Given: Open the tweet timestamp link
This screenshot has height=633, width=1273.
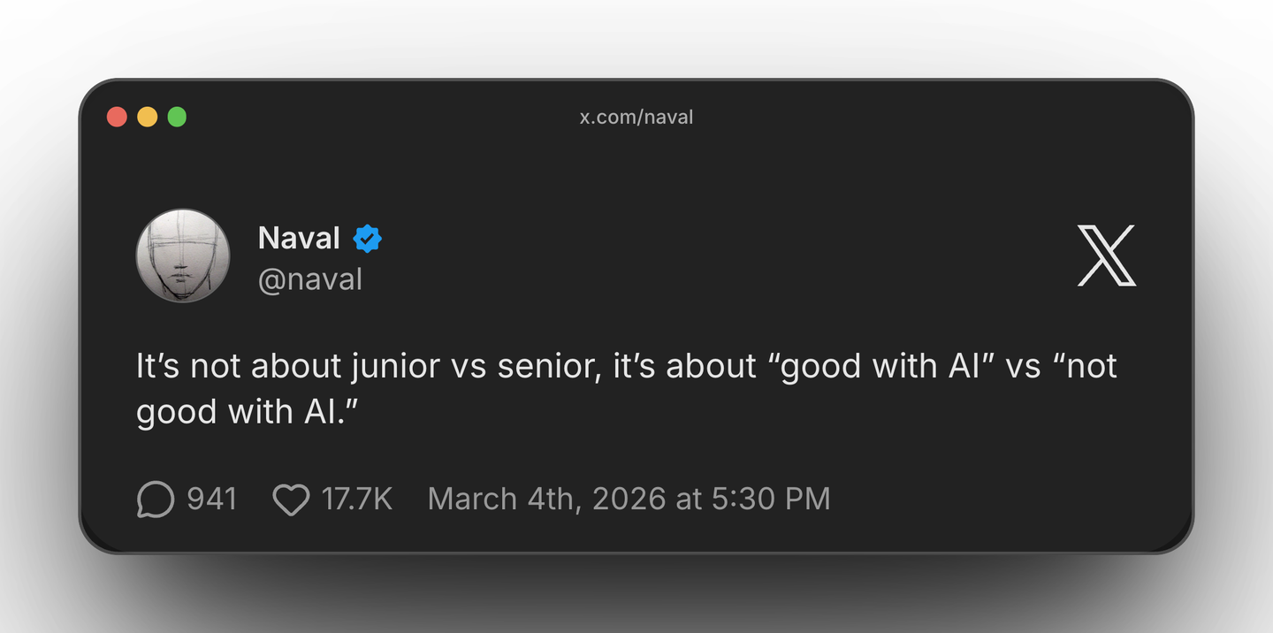Looking at the screenshot, I should [x=629, y=499].
